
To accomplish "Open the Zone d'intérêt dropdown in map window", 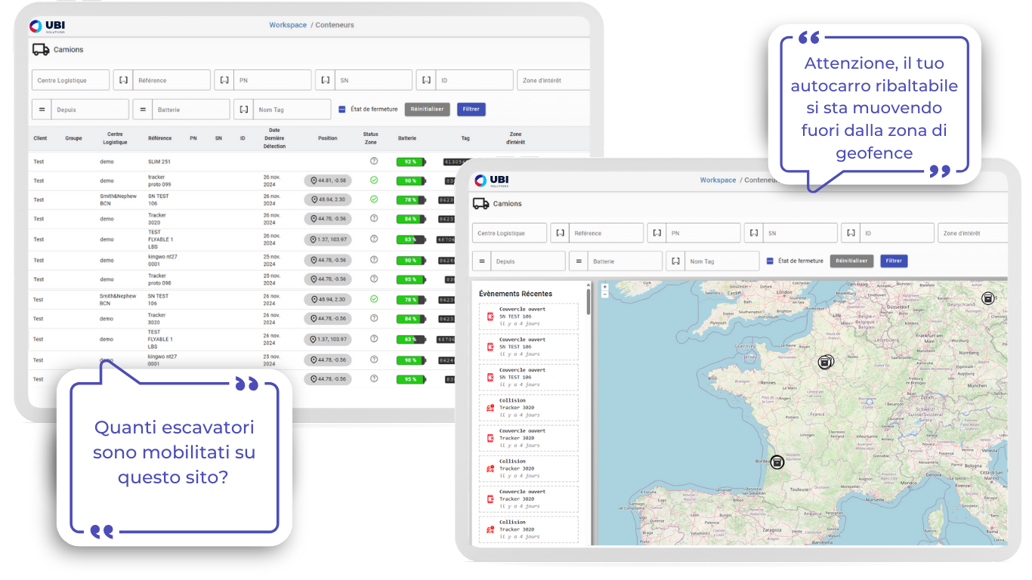I will pyautogui.click(x=972, y=233).
